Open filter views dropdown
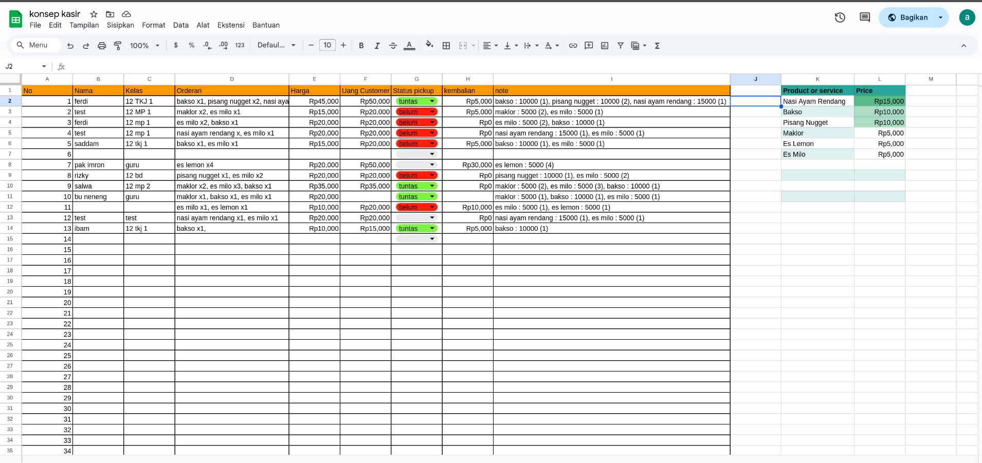The height and width of the screenshot is (463, 982). [639, 46]
